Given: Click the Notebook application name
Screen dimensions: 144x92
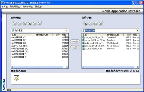Looking at the screenshot, I should point(111,49).
